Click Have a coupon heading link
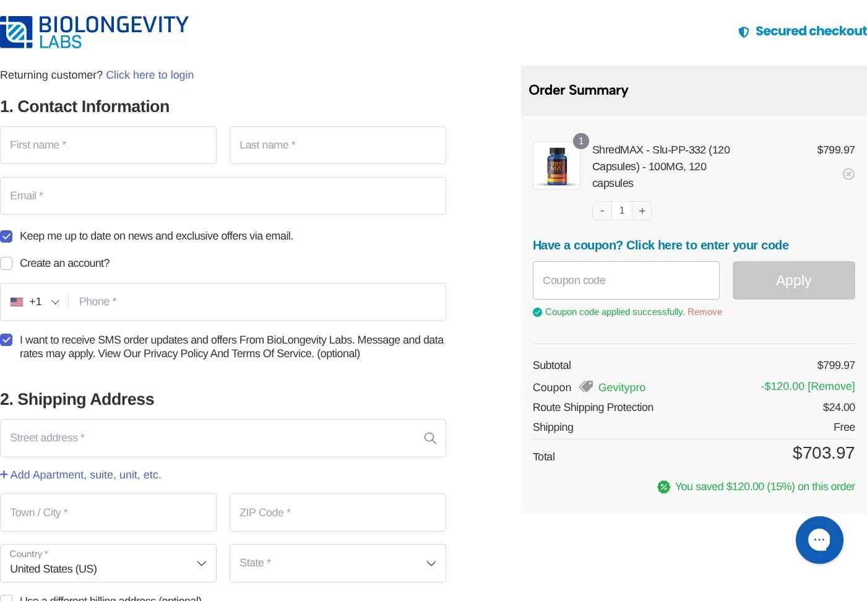 (x=660, y=245)
